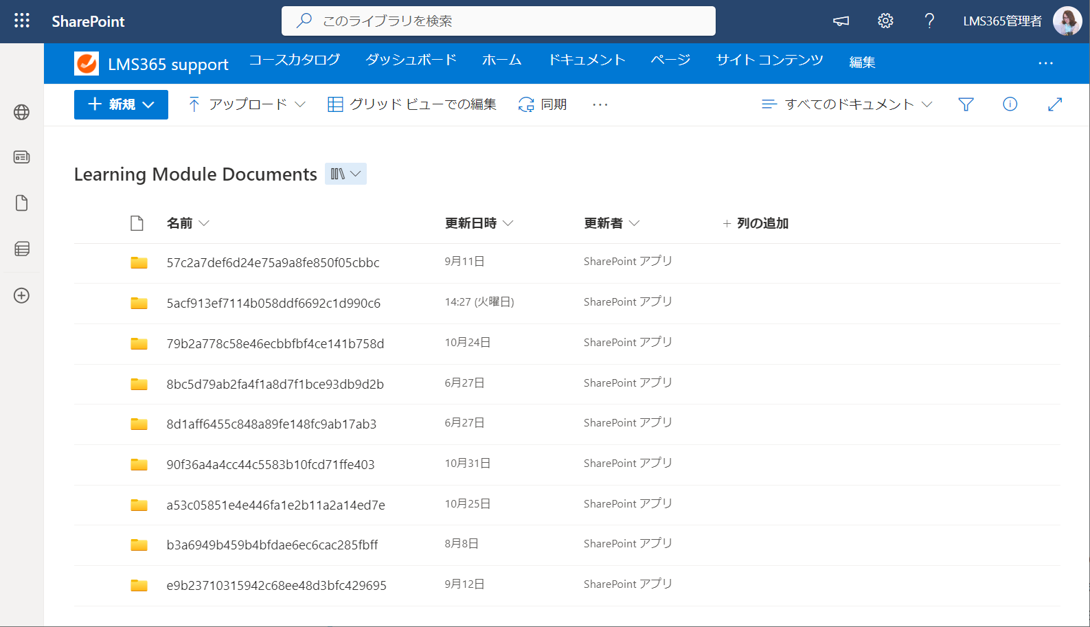1090x627 pixels.
Task: Click the 8月8日 modified date cell
Action: click(x=462, y=543)
